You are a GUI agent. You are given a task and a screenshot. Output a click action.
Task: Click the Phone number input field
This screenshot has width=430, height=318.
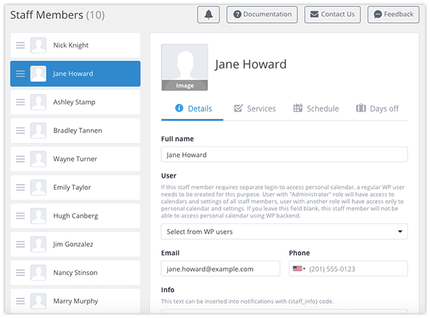coord(348,268)
